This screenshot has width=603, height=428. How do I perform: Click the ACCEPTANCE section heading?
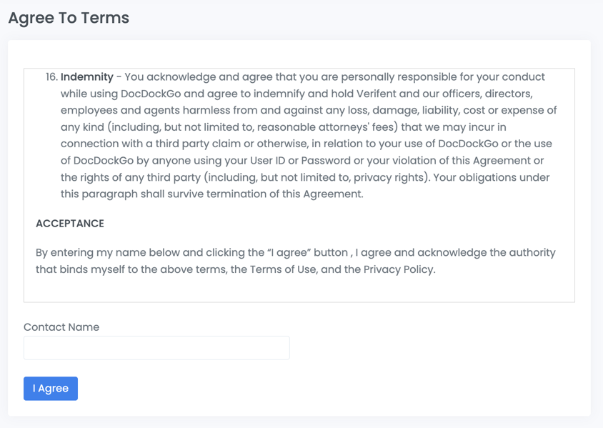[70, 224]
